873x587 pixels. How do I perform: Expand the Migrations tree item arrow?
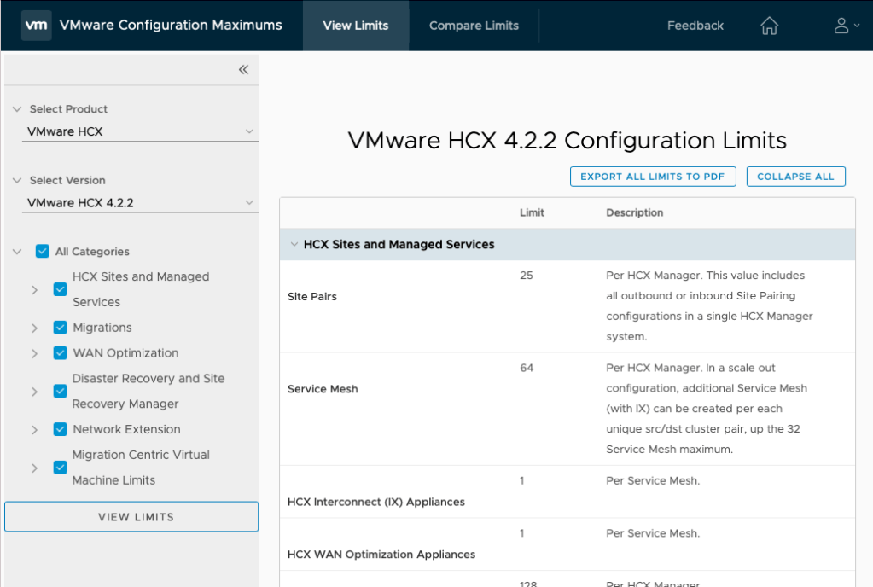point(35,328)
